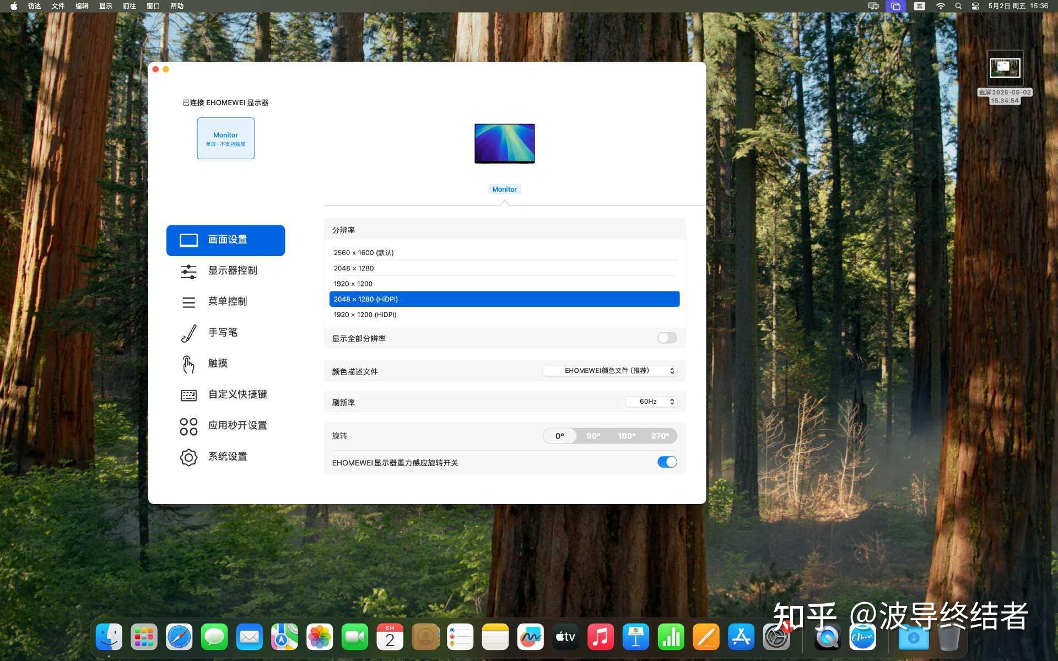Screen dimensions: 1058x661
Task: Open the 帮助 menu
Action: click(176, 6)
